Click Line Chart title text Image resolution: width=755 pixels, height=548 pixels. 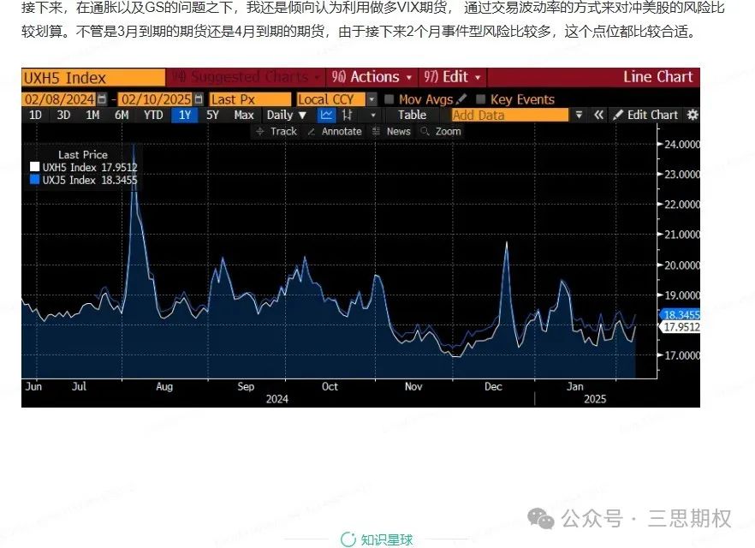[x=657, y=77]
